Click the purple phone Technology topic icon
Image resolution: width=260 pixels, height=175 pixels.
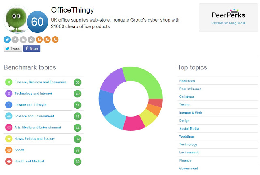coord(9,93)
